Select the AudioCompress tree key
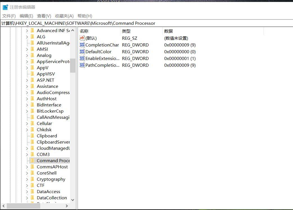Viewport: 293px width, 210px height. click(x=53, y=92)
